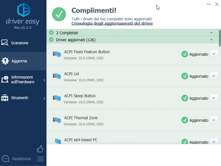
Task: Click device icon of ACPI Fixed Feature Button
Action: tap(57, 54)
